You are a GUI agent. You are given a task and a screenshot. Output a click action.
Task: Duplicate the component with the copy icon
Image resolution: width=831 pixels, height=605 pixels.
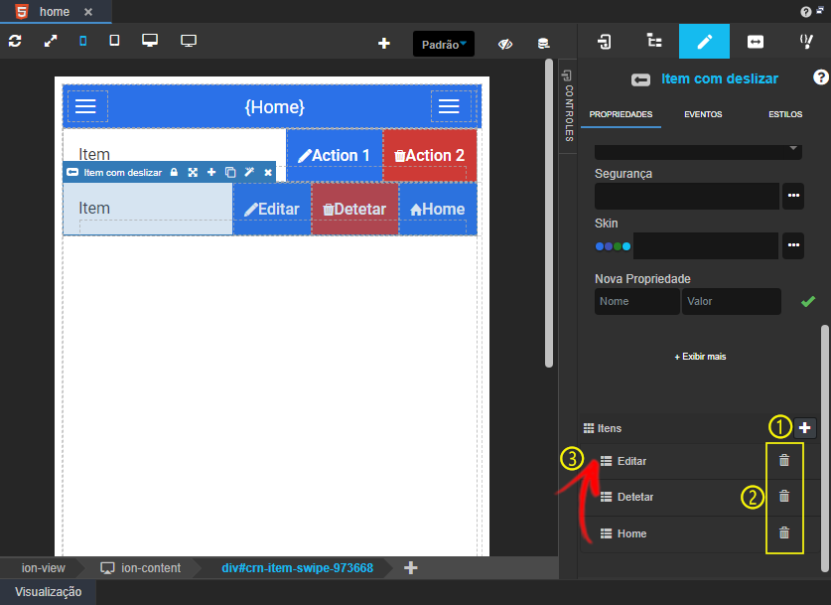point(230,172)
